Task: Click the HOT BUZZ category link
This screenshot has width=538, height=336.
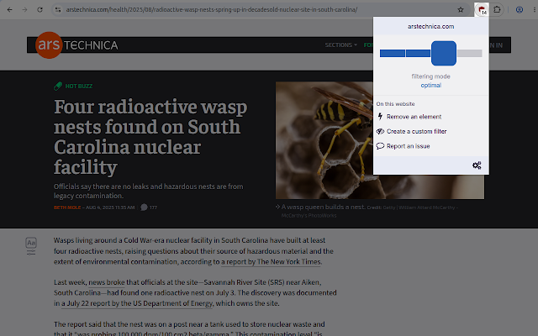Action: point(79,86)
